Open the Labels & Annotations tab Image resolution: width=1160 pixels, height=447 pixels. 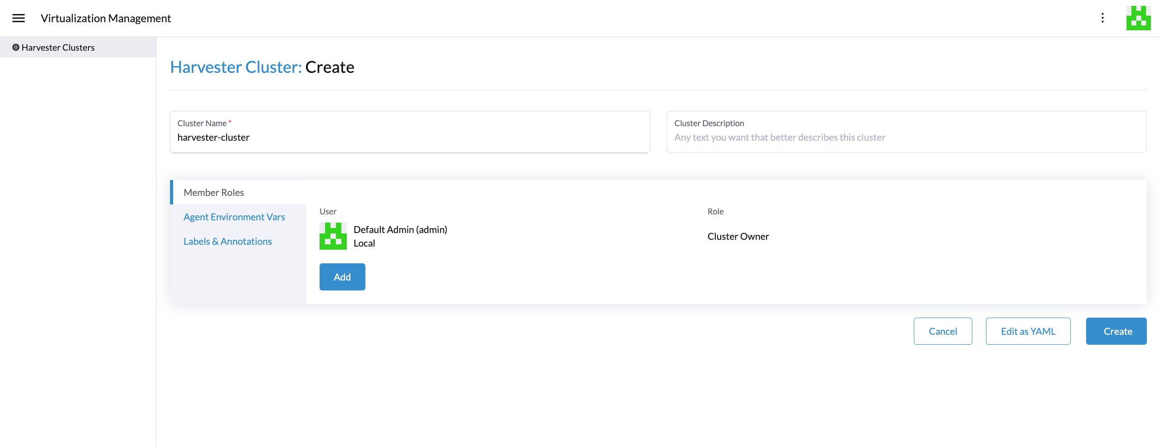click(x=228, y=242)
